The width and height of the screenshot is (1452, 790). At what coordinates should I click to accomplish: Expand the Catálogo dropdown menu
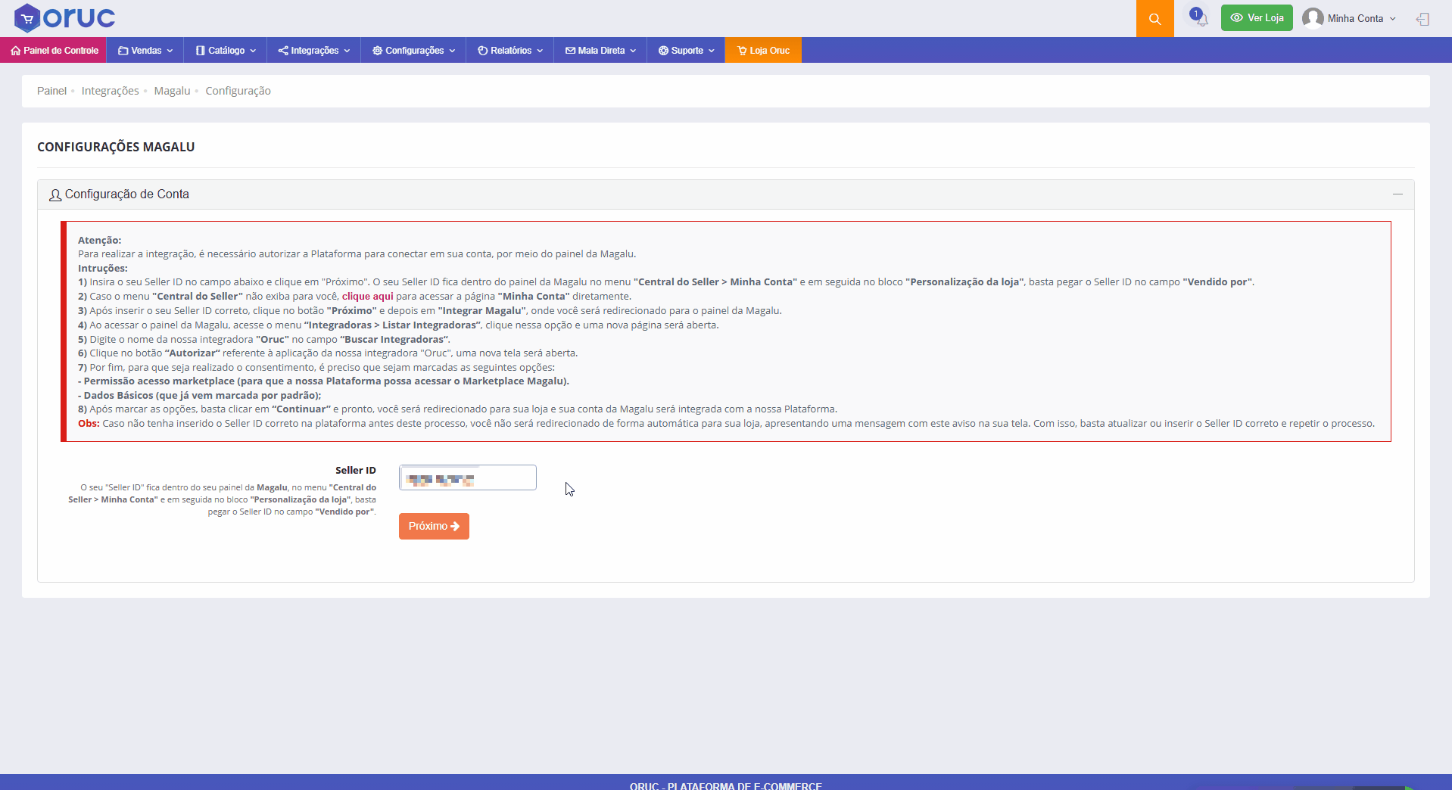pyautogui.click(x=226, y=51)
